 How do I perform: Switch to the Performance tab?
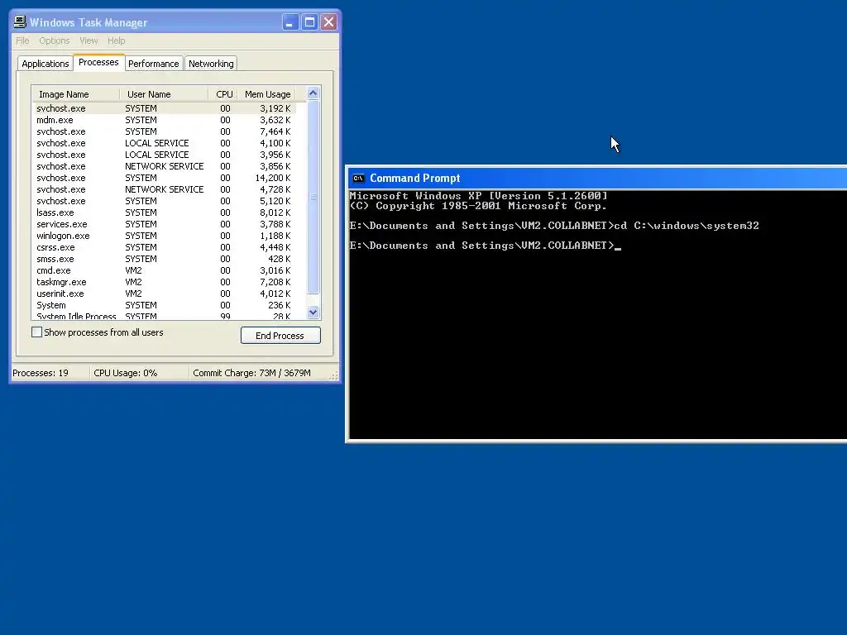click(x=153, y=64)
